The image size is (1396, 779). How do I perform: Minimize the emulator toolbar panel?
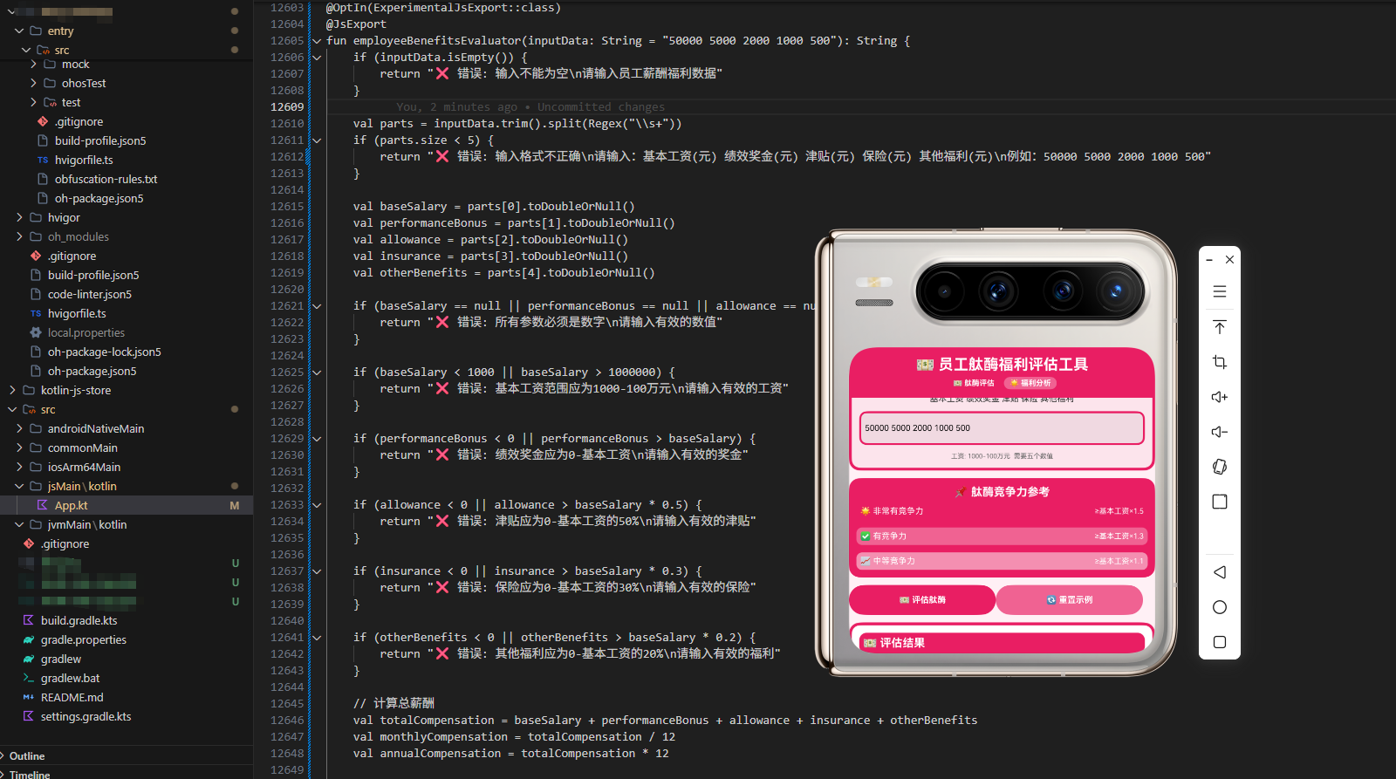point(1209,260)
